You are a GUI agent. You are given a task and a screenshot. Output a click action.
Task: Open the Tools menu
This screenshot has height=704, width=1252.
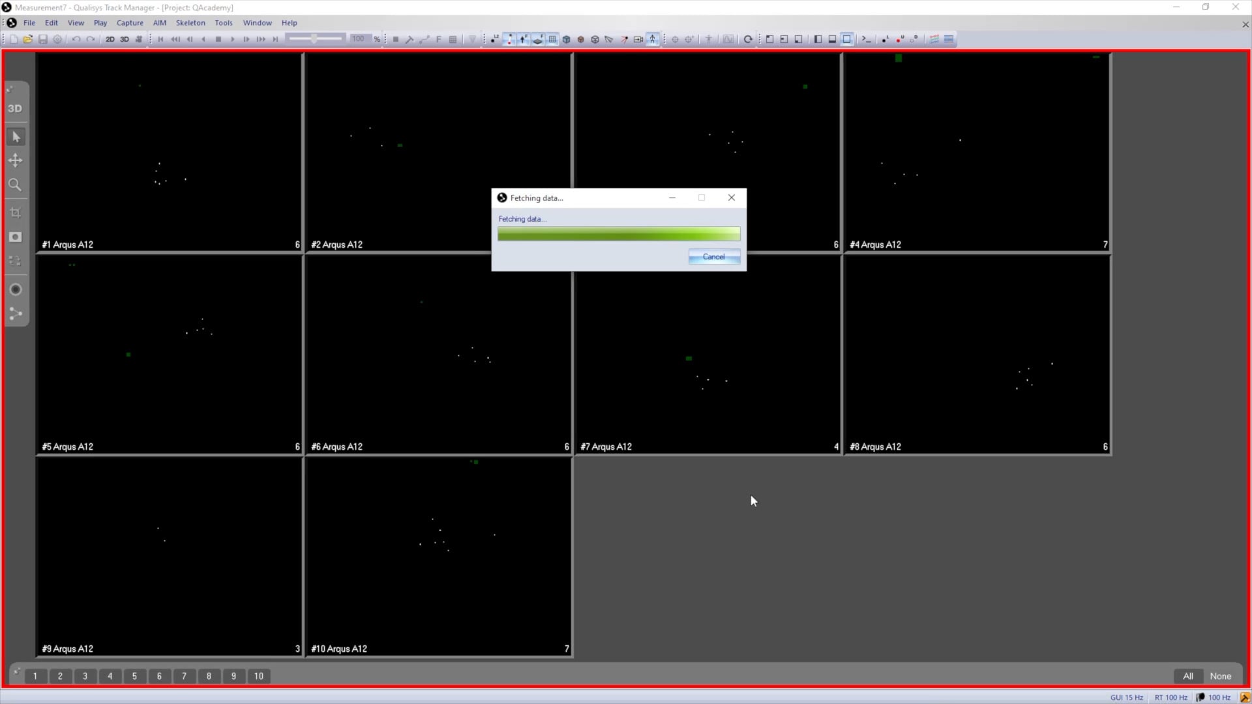pyautogui.click(x=224, y=23)
